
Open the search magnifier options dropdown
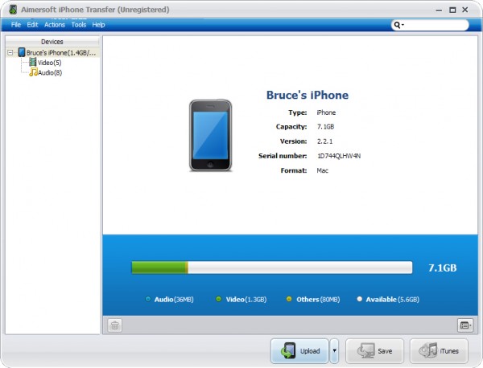coord(399,25)
